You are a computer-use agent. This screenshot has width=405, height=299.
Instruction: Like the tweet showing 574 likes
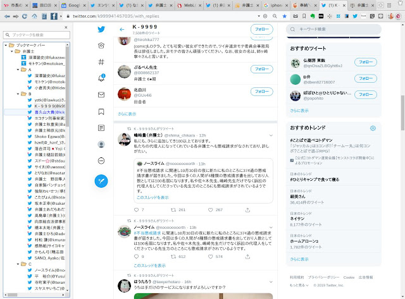(x=211, y=257)
